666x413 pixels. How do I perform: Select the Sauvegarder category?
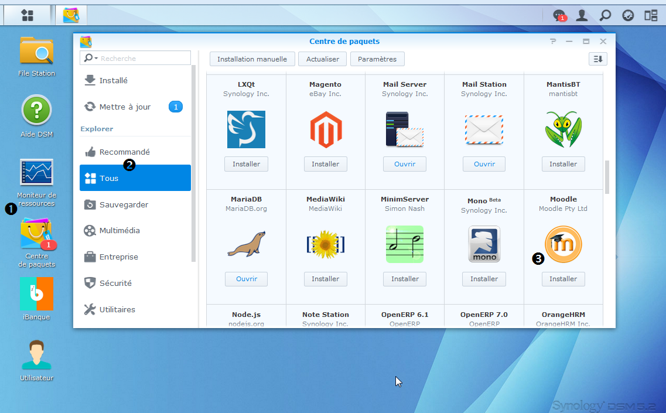(x=135, y=204)
